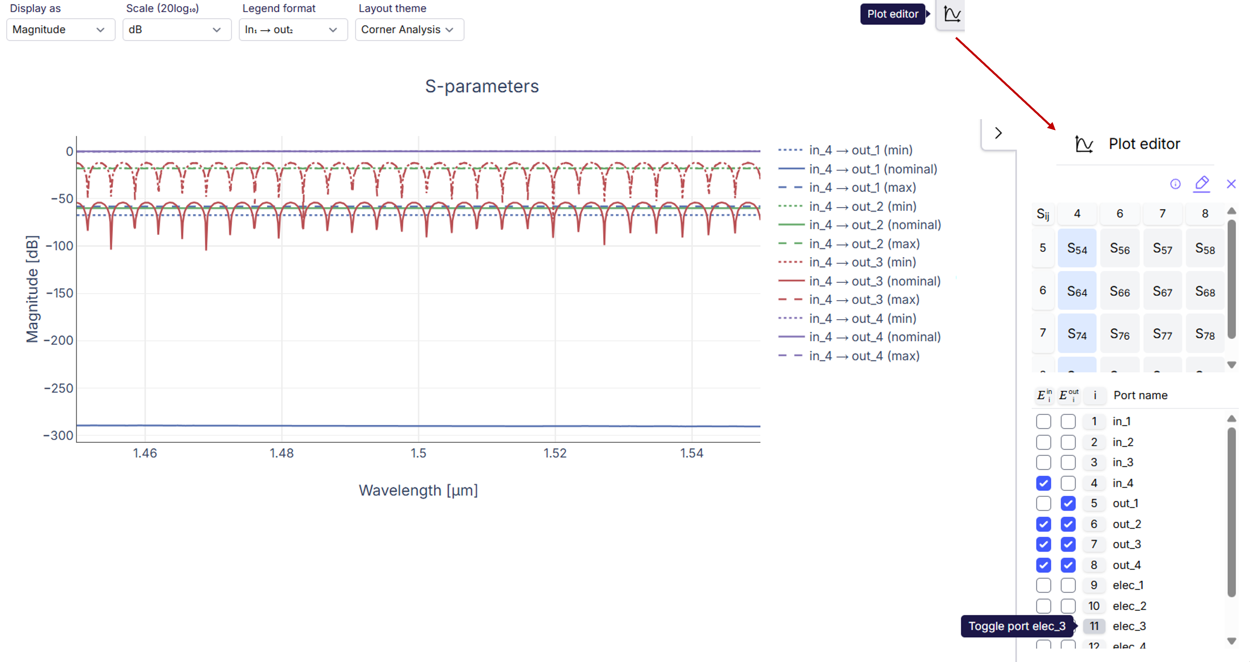The width and height of the screenshot is (1250, 662).
Task: Select the S67 matrix cell
Action: (x=1162, y=291)
